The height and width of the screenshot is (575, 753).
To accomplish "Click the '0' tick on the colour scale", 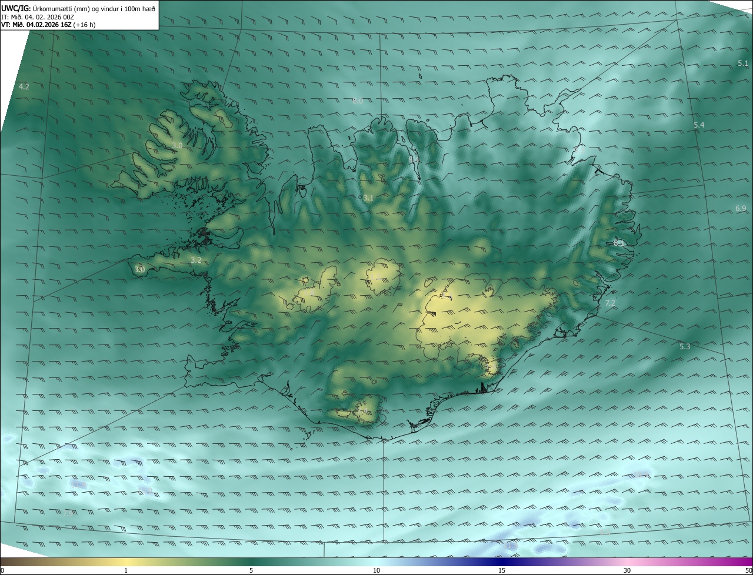I will (2, 570).
